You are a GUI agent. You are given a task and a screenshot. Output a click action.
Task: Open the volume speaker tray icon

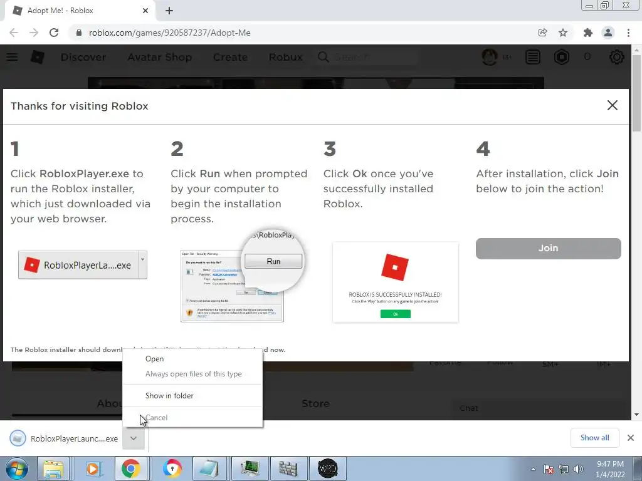point(579,469)
